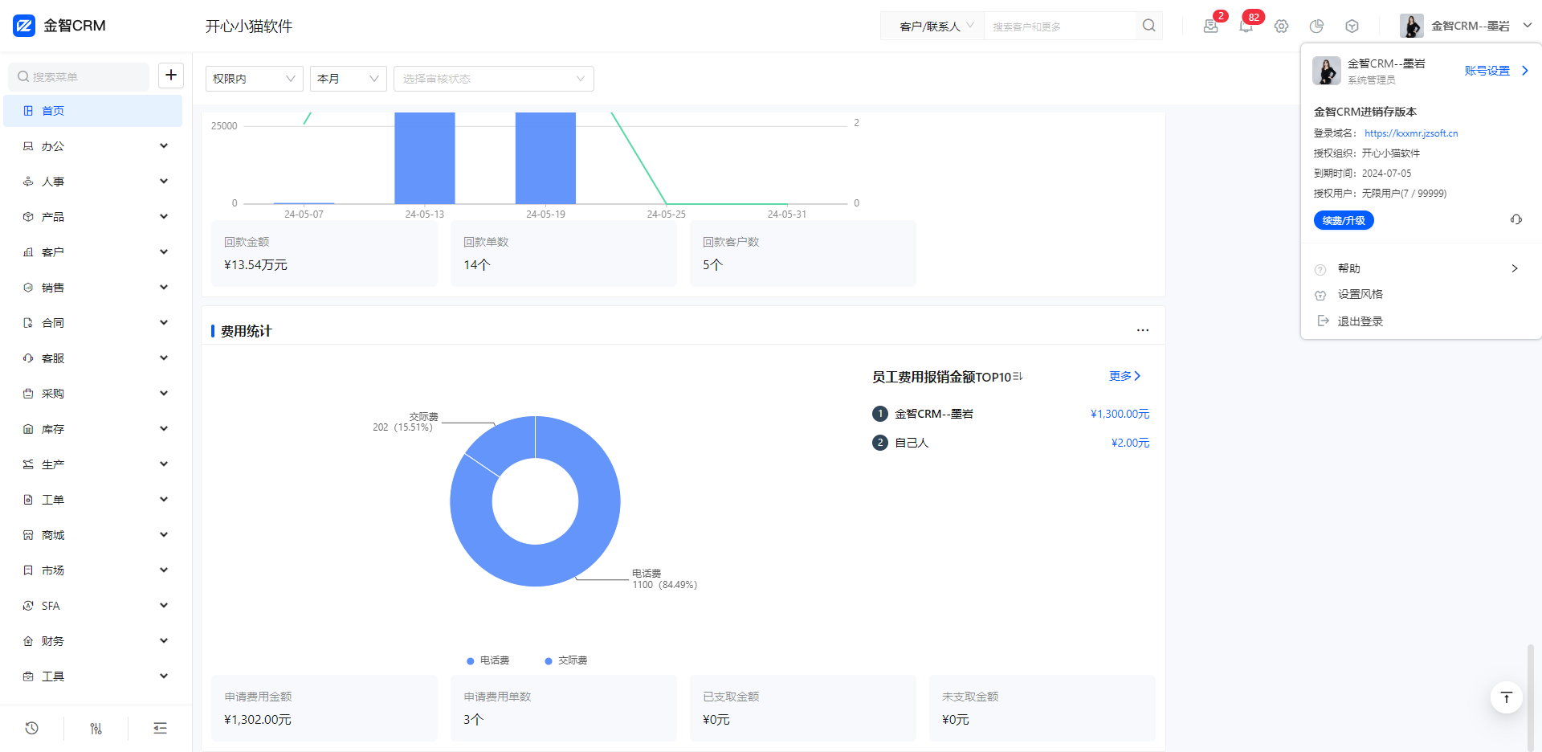
Task: Click the 采购 menu icon
Action: tap(28, 394)
